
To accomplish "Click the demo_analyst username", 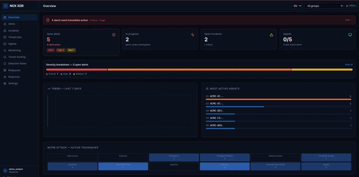I will coord(16,169).
